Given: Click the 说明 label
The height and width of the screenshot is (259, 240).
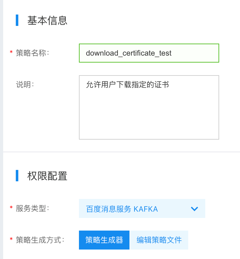Looking at the screenshot, I should (x=25, y=85).
